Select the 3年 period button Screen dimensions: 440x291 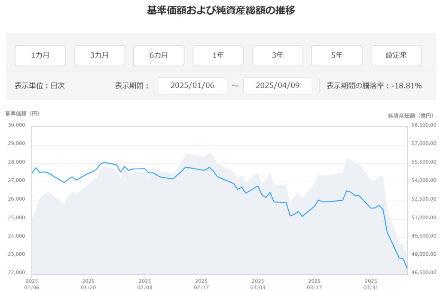[x=277, y=55]
